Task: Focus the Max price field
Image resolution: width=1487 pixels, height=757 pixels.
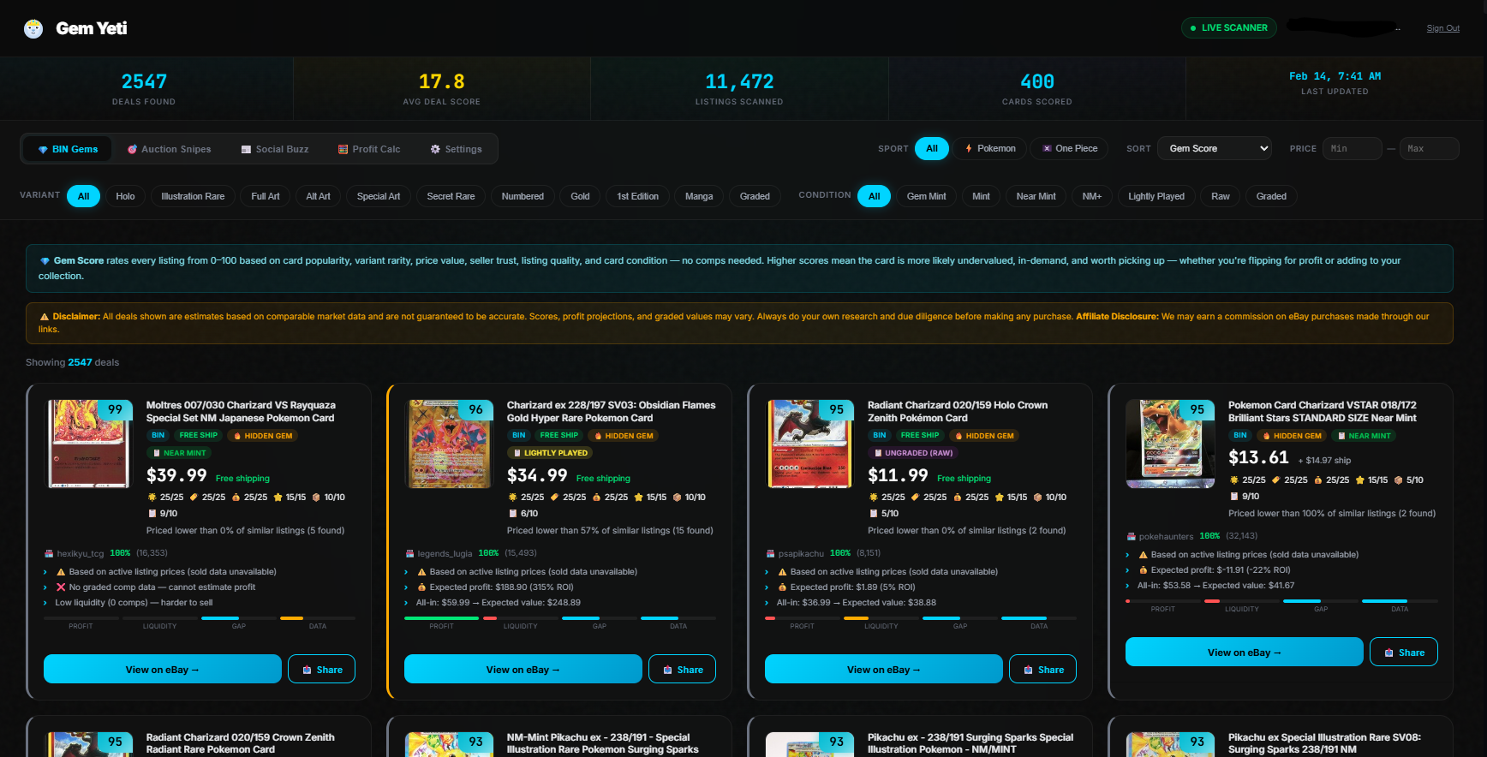Action: pos(1430,148)
